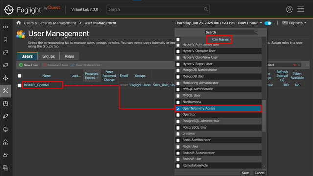Click the Refresh Interval column header
The width and height of the screenshot is (313, 176).
pos(282,76)
